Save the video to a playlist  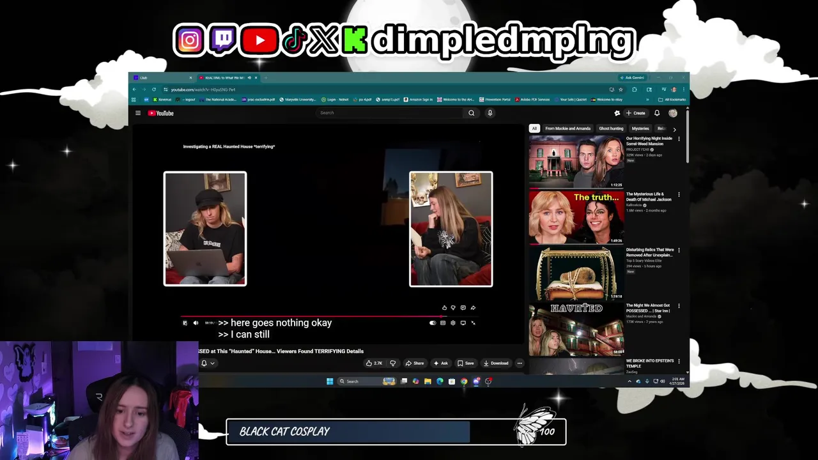coord(466,364)
